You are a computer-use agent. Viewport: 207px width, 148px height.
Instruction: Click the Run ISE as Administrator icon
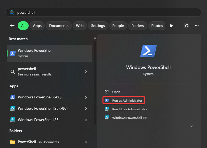pyautogui.click(x=107, y=109)
